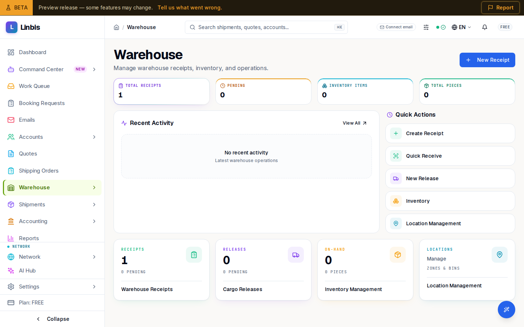Image resolution: width=524 pixels, height=327 pixels.
Task: Expand the Accounts submenu chevron
Action: (94, 137)
